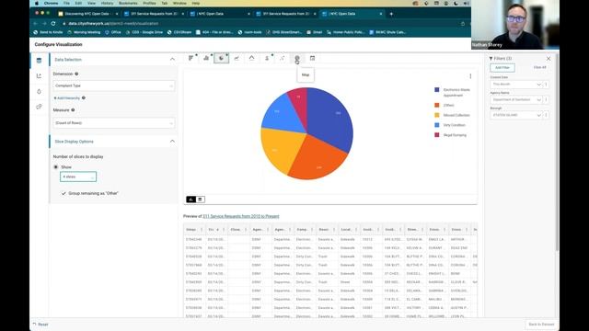Click the yellow Missed Collection legend swatch
Viewport: 589px width, 331px height.
437,115
